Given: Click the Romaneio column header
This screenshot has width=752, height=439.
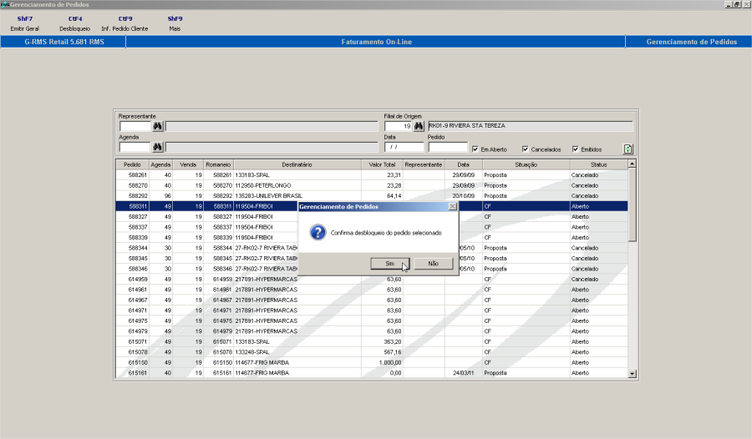Looking at the screenshot, I should coord(218,164).
